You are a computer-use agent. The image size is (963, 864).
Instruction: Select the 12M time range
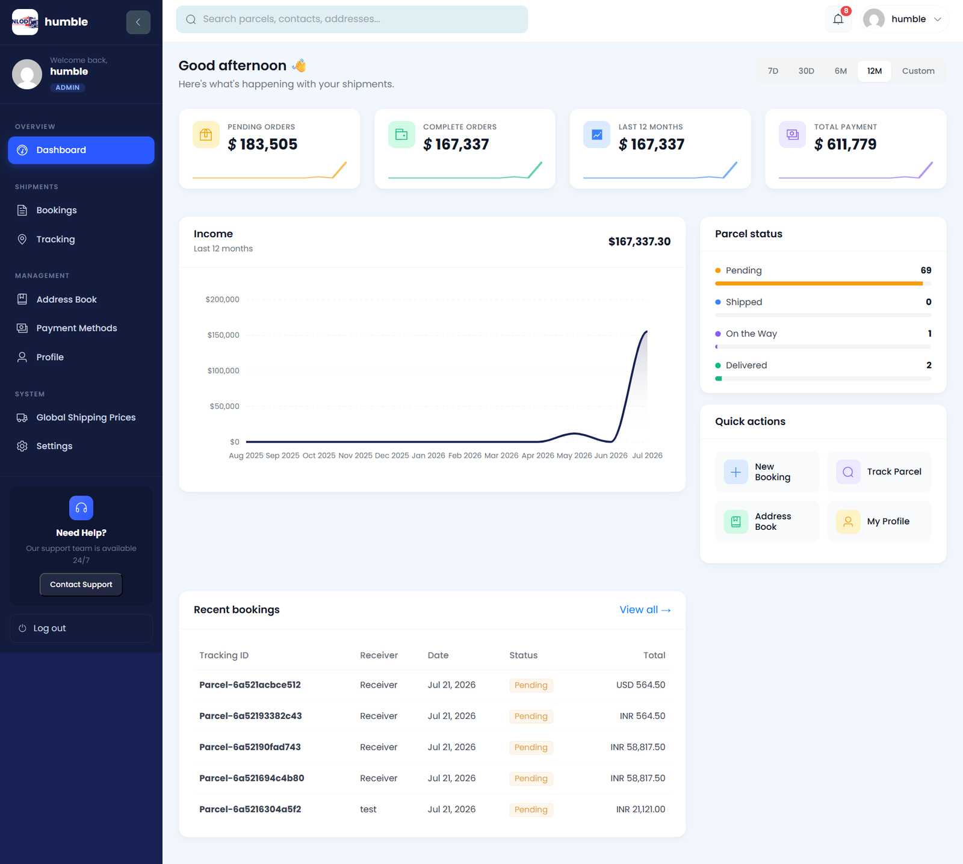click(875, 71)
